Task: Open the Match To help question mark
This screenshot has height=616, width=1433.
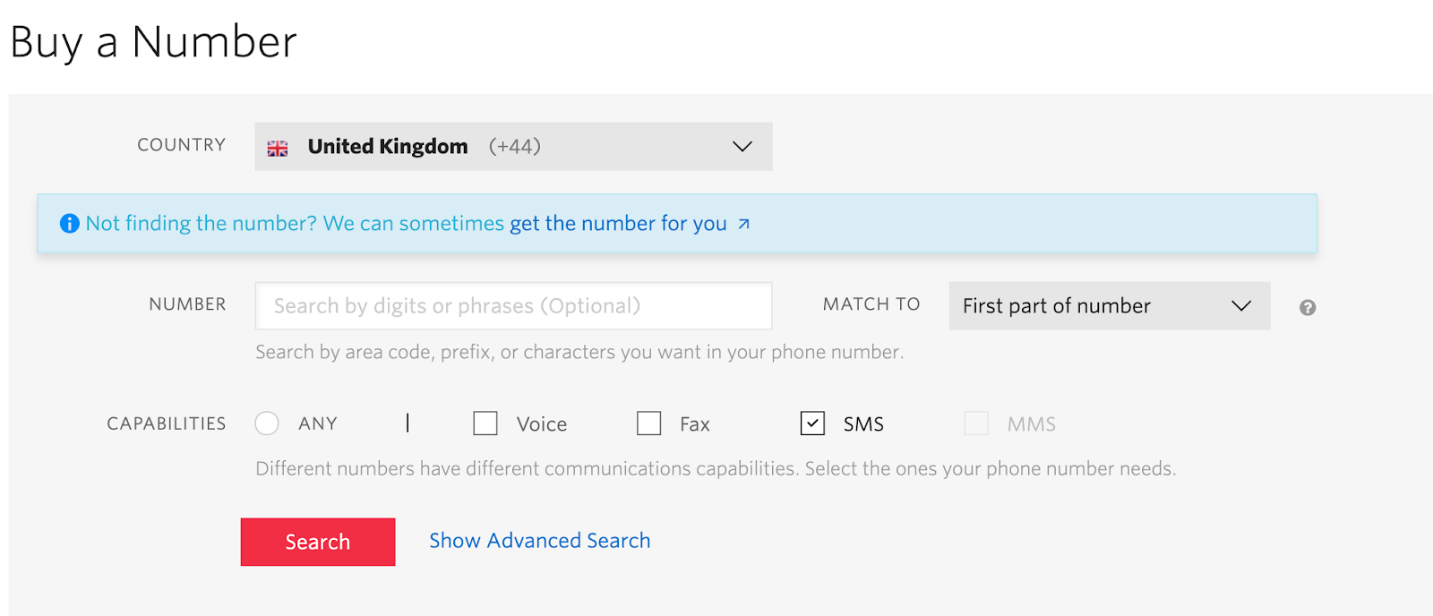Action: 1308,307
